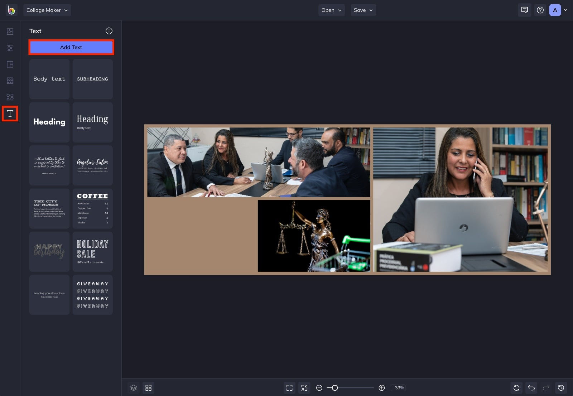
Task: Click the undo arrow icon
Action: click(531, 388)
